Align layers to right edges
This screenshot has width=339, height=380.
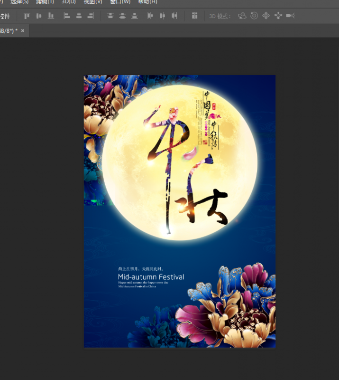91,16
